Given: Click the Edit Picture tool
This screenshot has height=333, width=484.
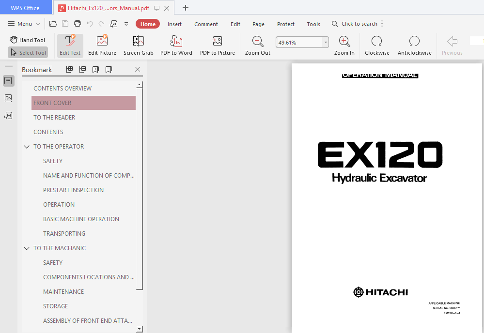Looking at the screenshot, I should tap(102, 45).
